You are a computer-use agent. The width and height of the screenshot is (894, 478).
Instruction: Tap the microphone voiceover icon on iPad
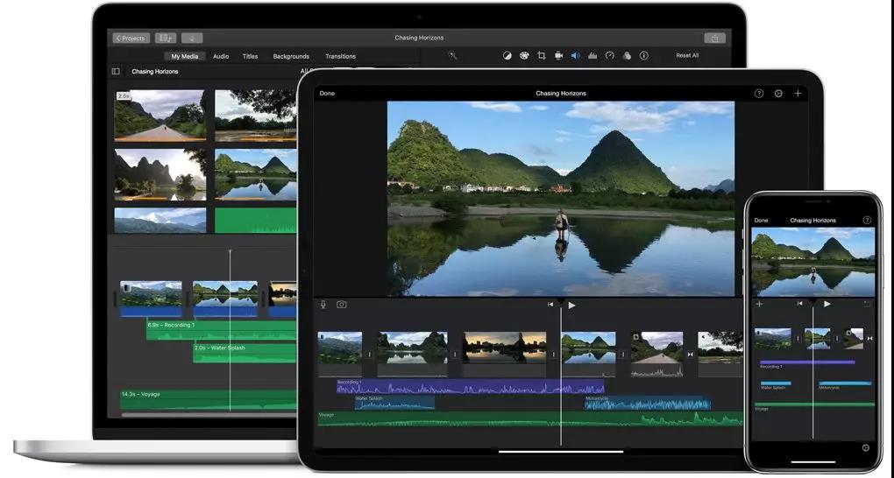coord(323,305)
